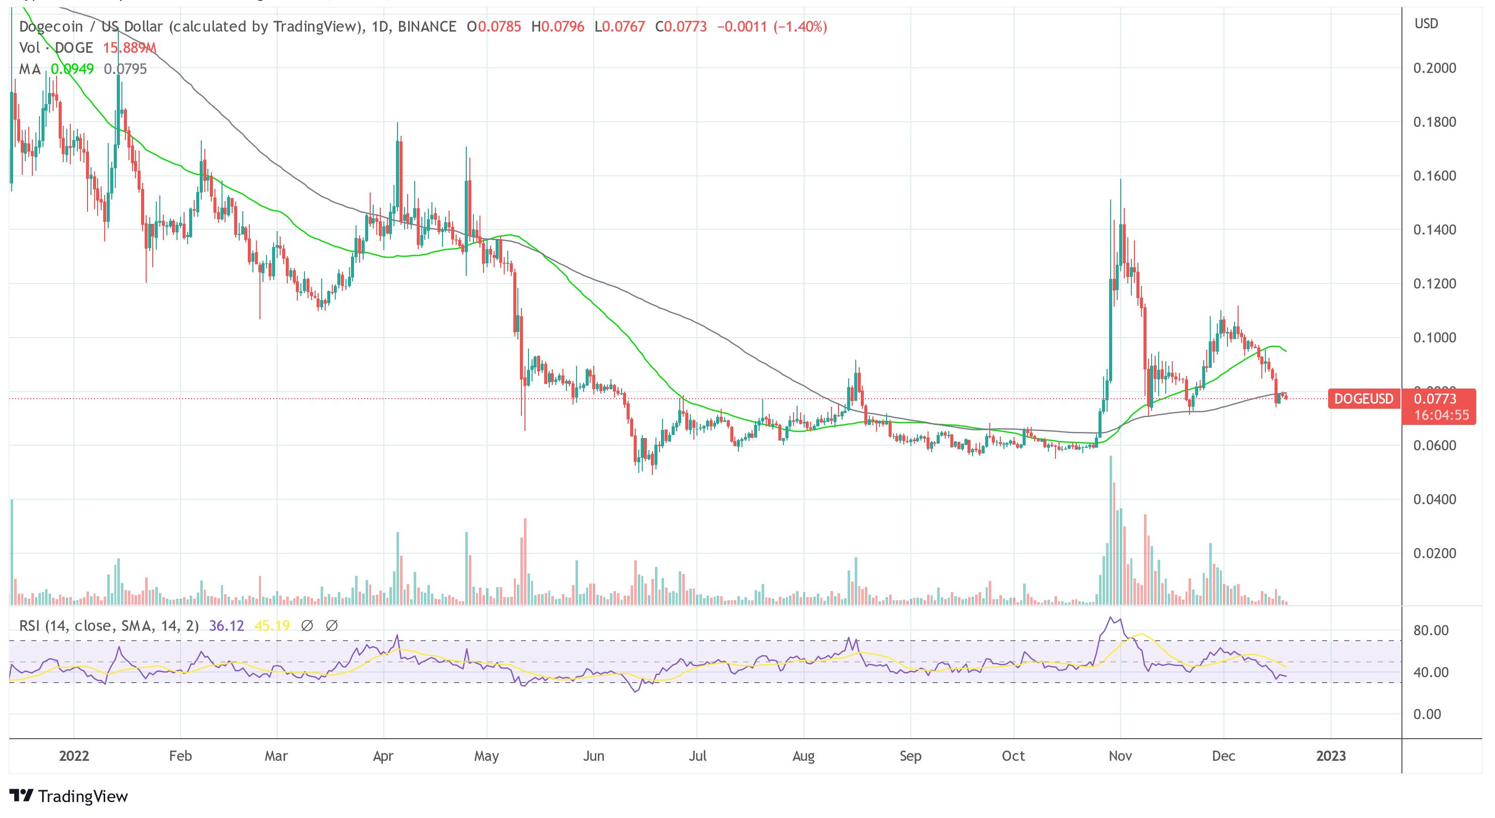This screenshot has height=818, width=1495.
Task: Click the current price 0.0773 axis tag
Action: [x=1435, y=399]
